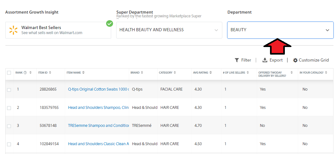The width and height of the screenshot is (336, 154).
Task: Sort by Category column header
Action: pyautogui.click(x=175, y=73)
